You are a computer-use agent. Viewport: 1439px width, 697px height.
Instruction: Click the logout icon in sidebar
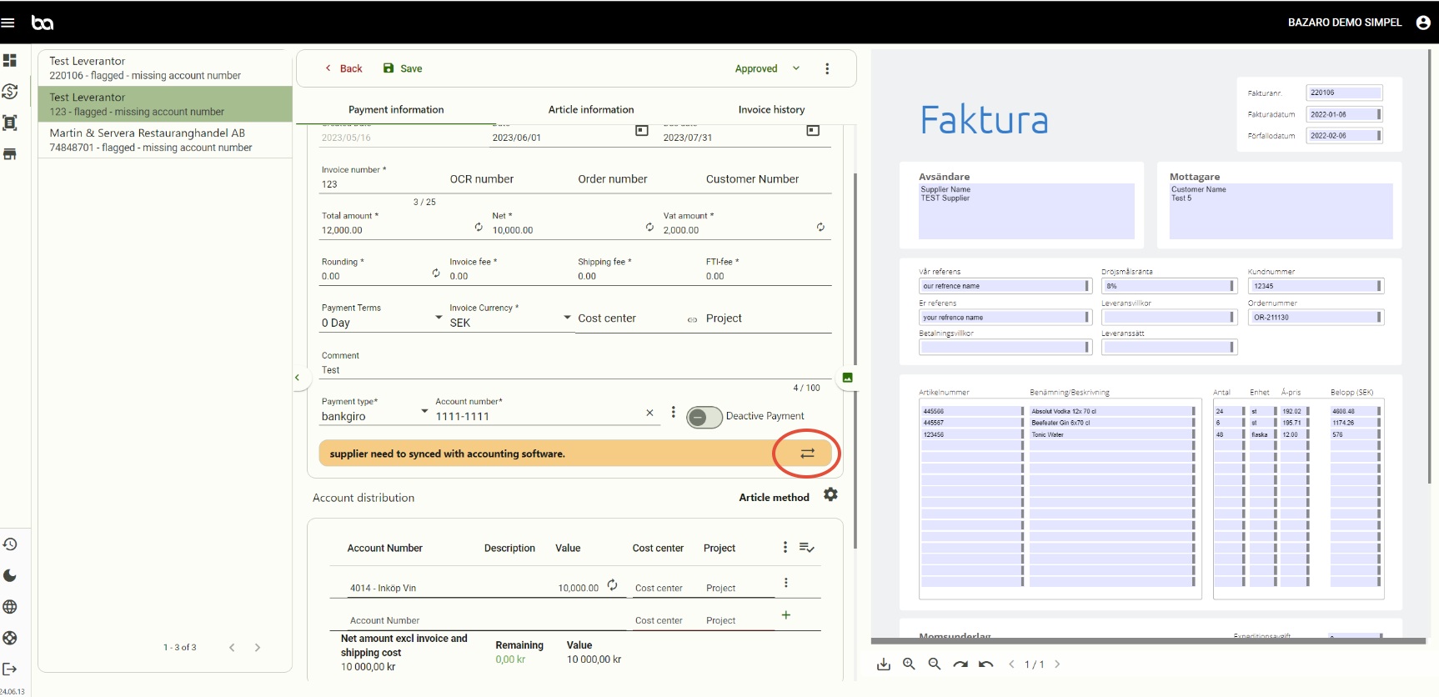10,669
